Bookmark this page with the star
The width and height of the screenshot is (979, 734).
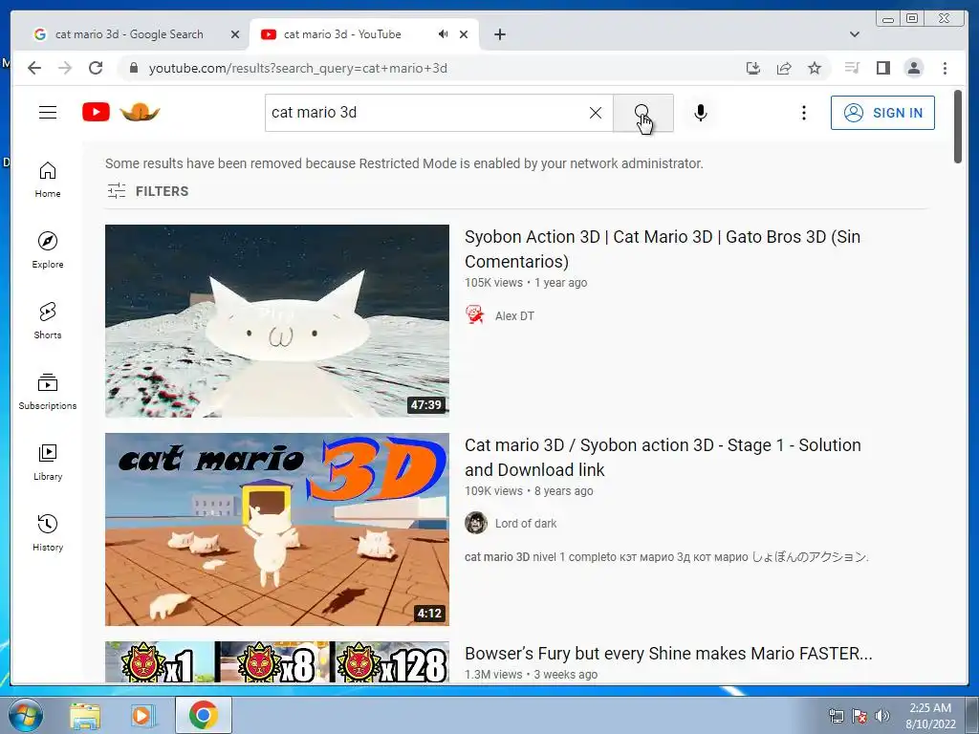815,68
